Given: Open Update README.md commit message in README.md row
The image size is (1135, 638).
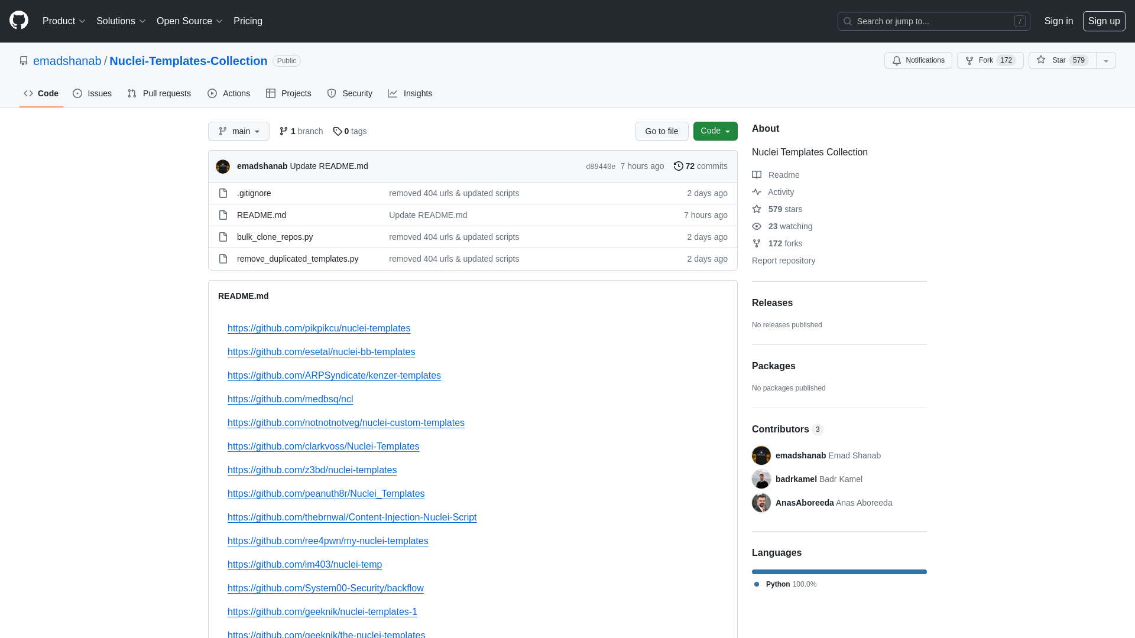Looking at the screenshot, I should (428, 215).
